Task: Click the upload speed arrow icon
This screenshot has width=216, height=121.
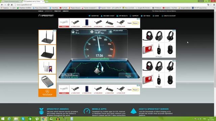Action: 111,32
